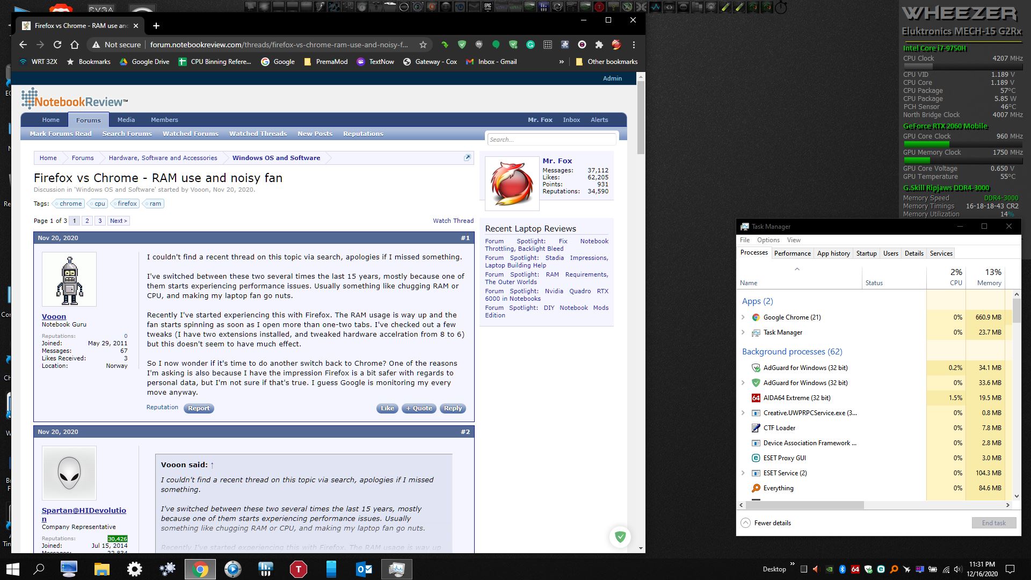Expand the Task Manager app row
The height and width of the screenshot is (580, 1031).
(743, 332)
